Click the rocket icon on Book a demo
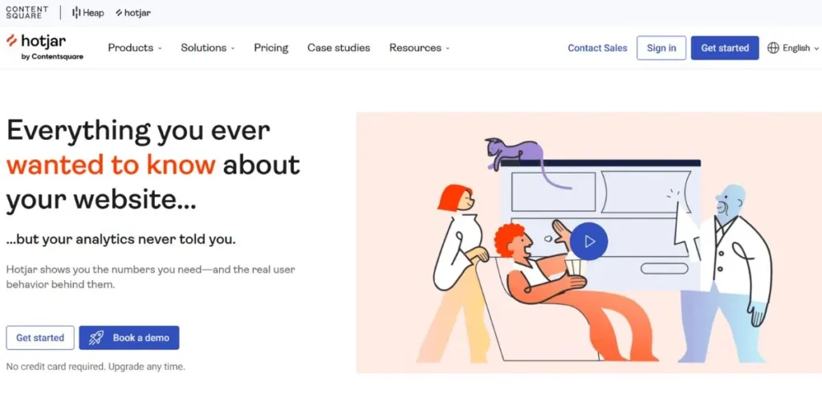822x411 pixels. pyautogui.click(x=96, y=338)
